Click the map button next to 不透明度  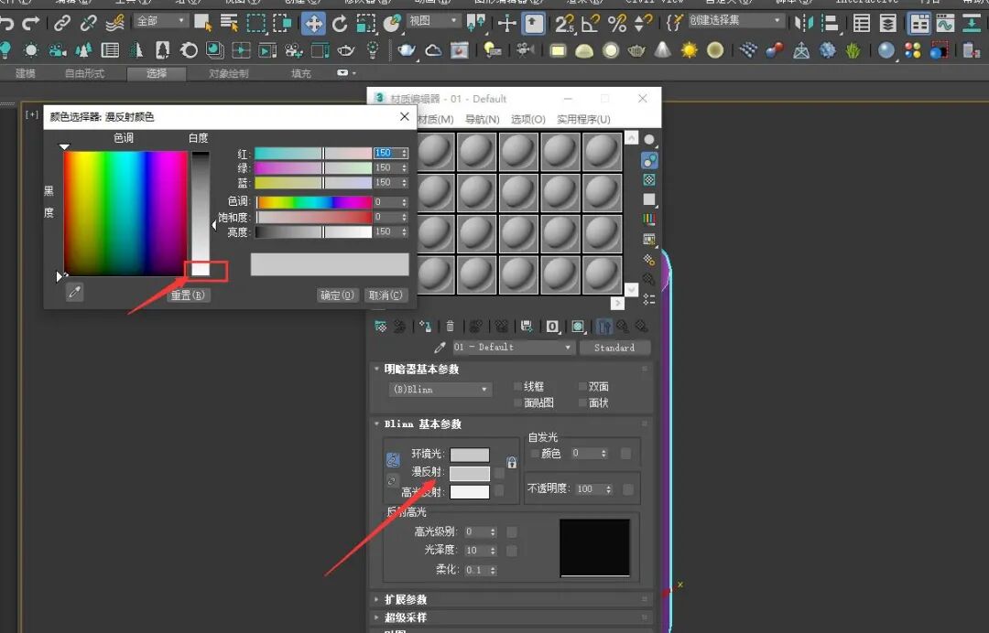(627, 488)
